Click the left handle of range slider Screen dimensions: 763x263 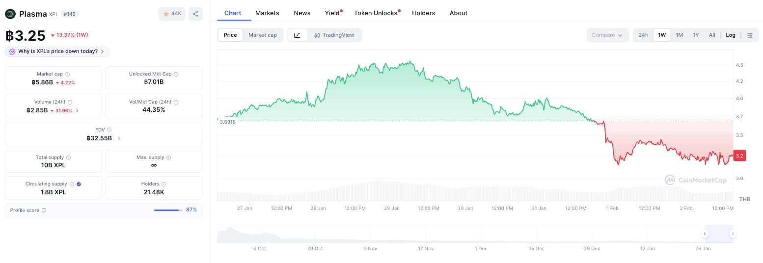[x=706, y=234]
